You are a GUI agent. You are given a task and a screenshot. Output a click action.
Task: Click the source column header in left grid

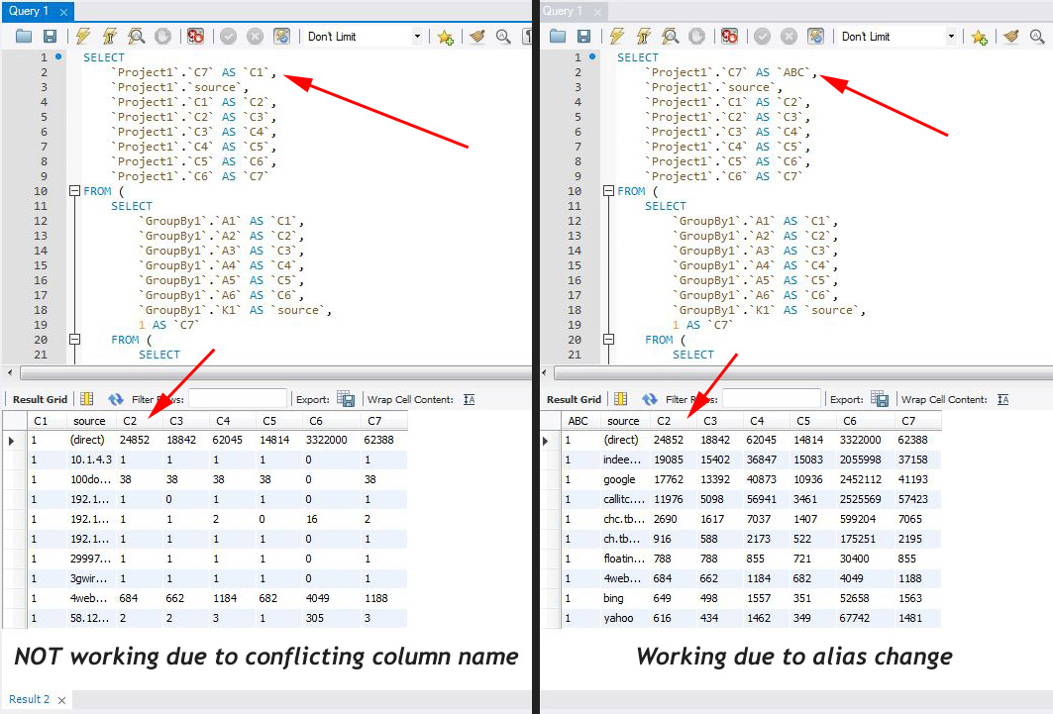90,421
